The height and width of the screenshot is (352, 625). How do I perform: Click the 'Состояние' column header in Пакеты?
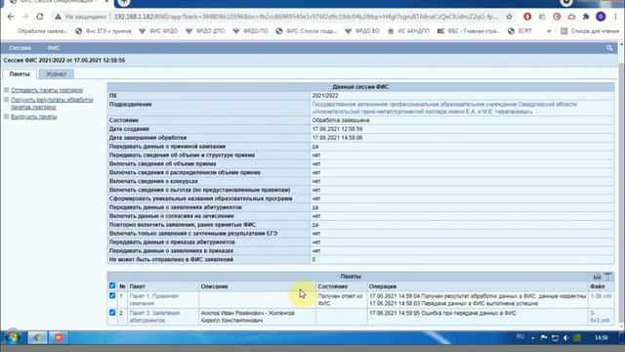(x=332, y=286)
